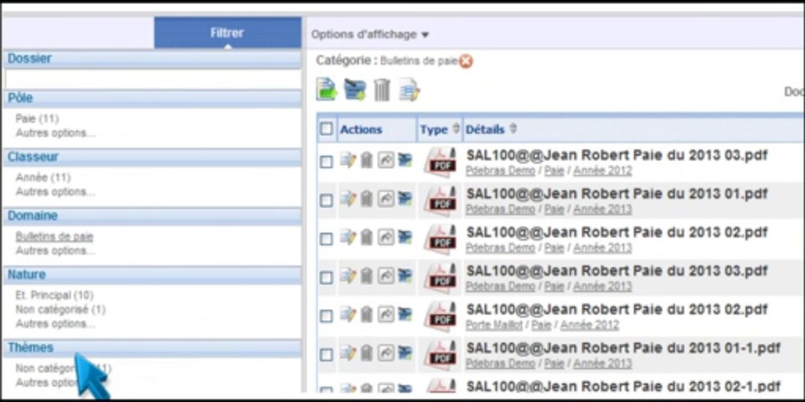
Task: Click the shortcut arrow icon for 2013 01-1.pdf
Action: click(x=386, y=353)
